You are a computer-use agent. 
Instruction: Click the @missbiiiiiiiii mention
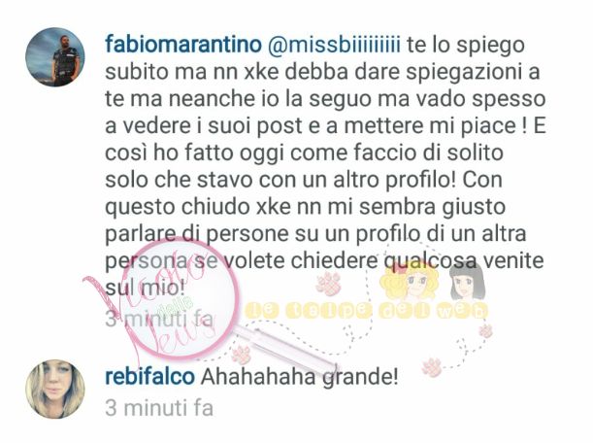pos(334,45)
